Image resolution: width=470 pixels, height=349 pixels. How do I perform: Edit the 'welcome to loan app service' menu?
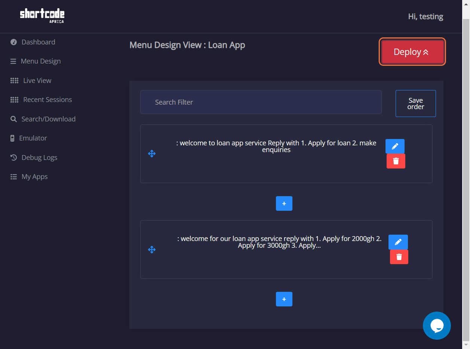395,146
